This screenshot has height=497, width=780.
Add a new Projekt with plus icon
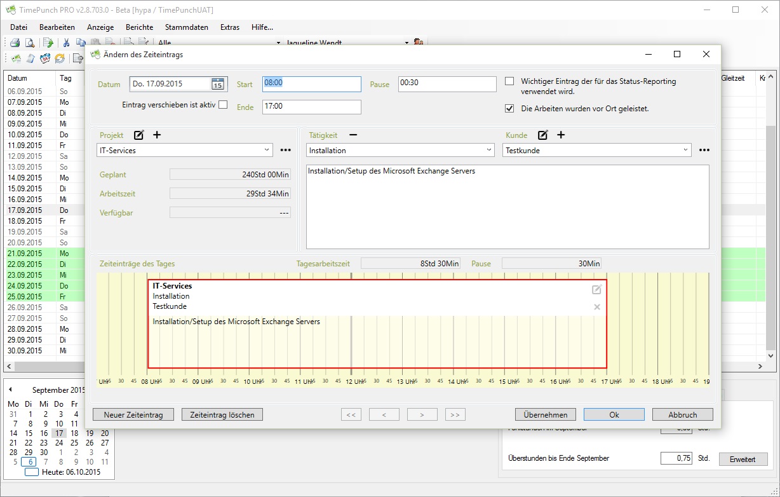(157, 135)
